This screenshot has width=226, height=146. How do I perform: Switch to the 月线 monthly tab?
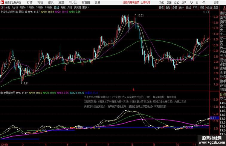coord(70,7)
